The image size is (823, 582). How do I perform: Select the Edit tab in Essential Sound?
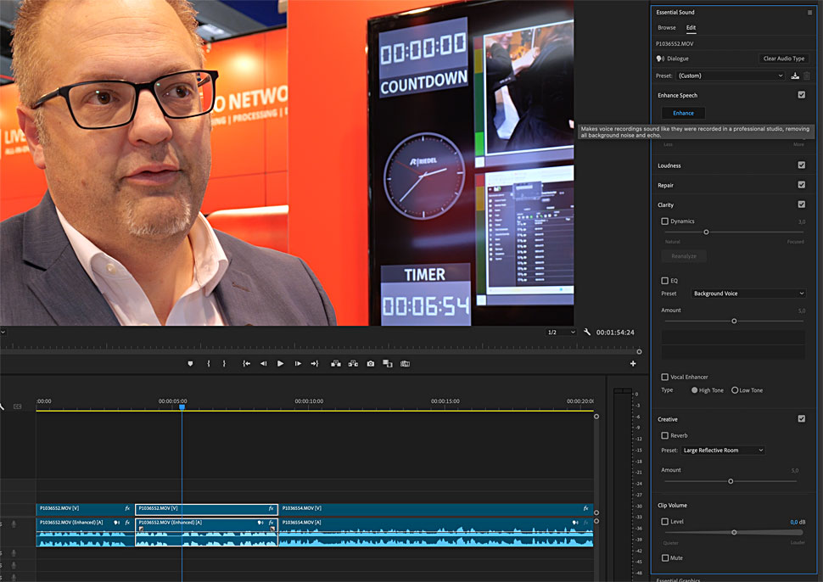(691, 28)
